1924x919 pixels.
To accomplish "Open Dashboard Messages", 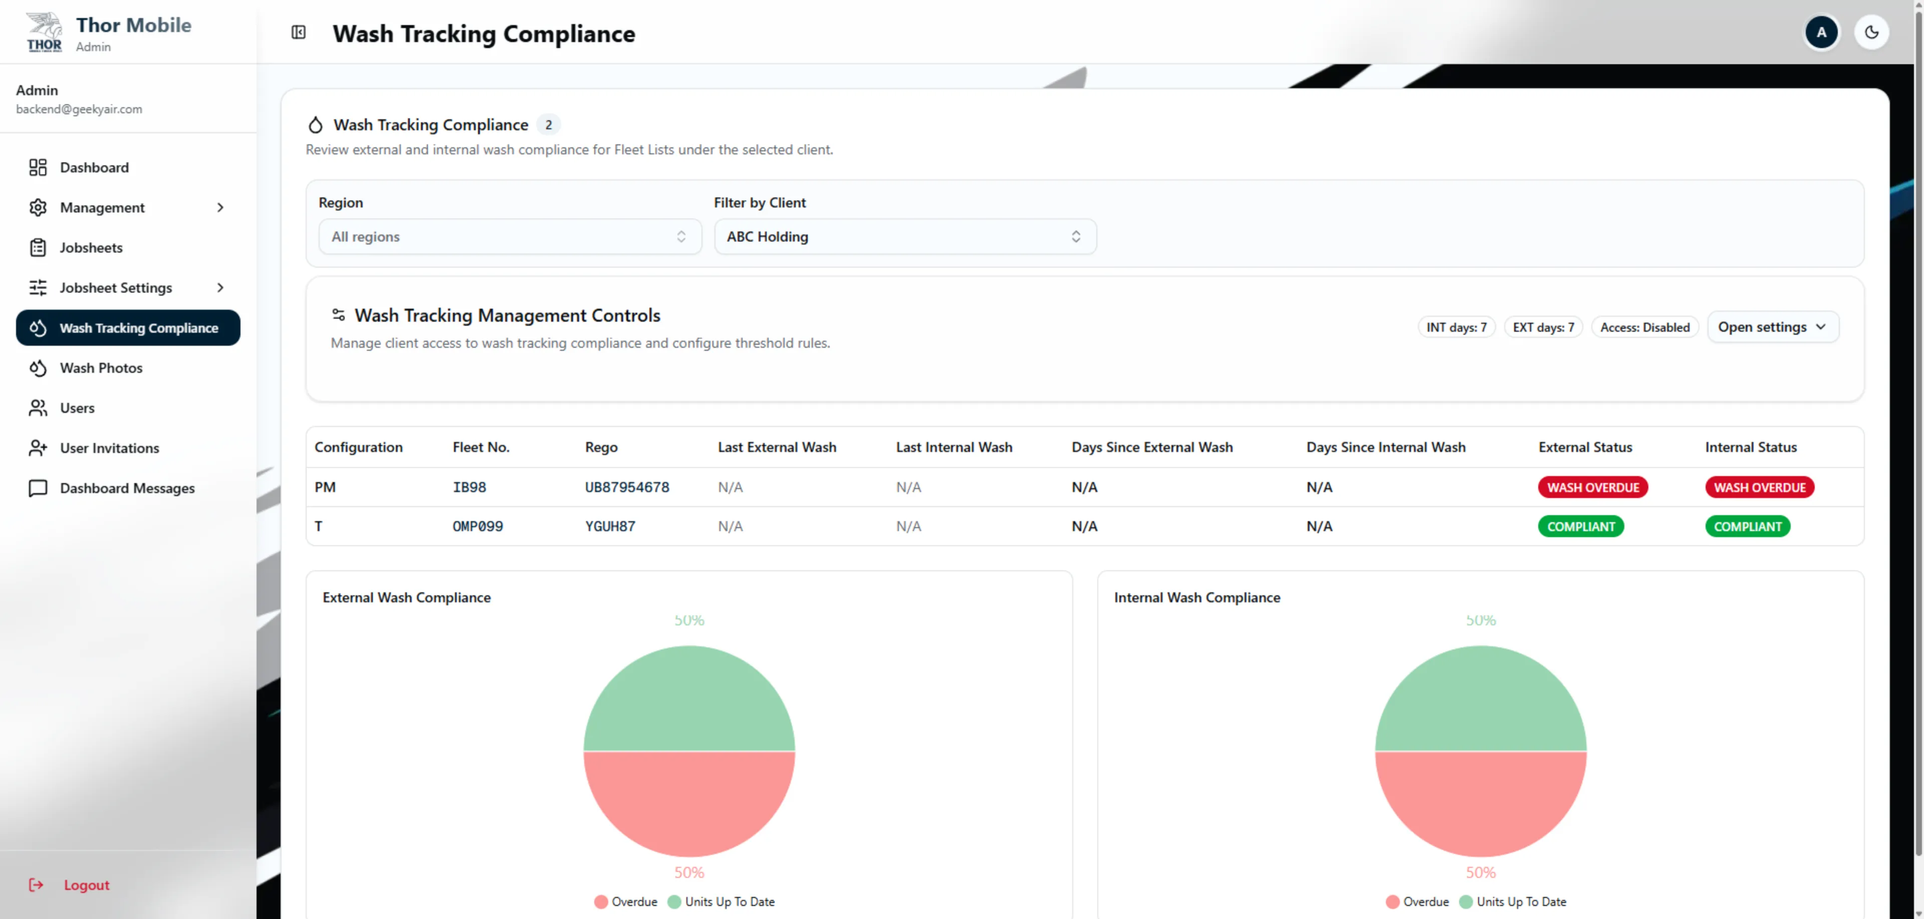I will pos(128,488).
